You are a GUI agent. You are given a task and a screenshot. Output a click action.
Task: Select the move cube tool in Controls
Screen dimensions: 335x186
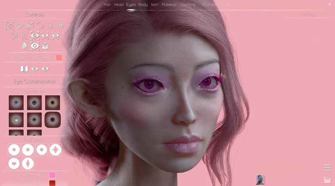point(9,25)
